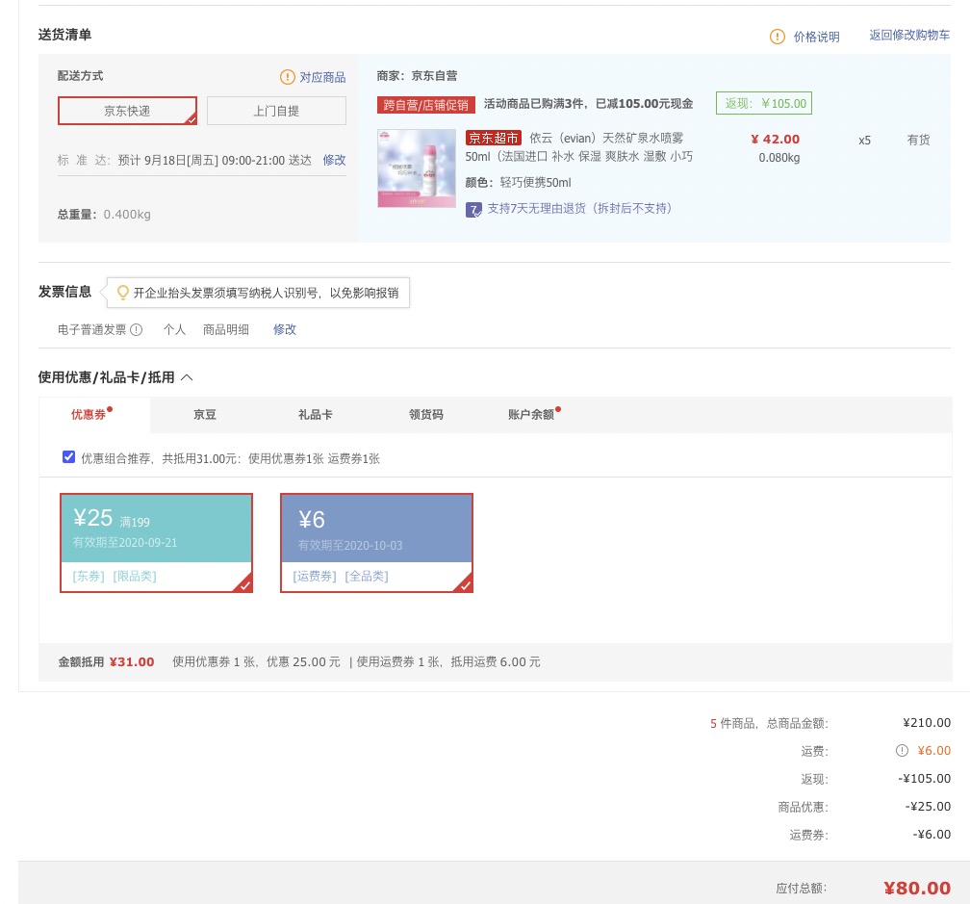Click the ¥210.00 total goods amount
This screenshot has height=904, width=970.
927,723
